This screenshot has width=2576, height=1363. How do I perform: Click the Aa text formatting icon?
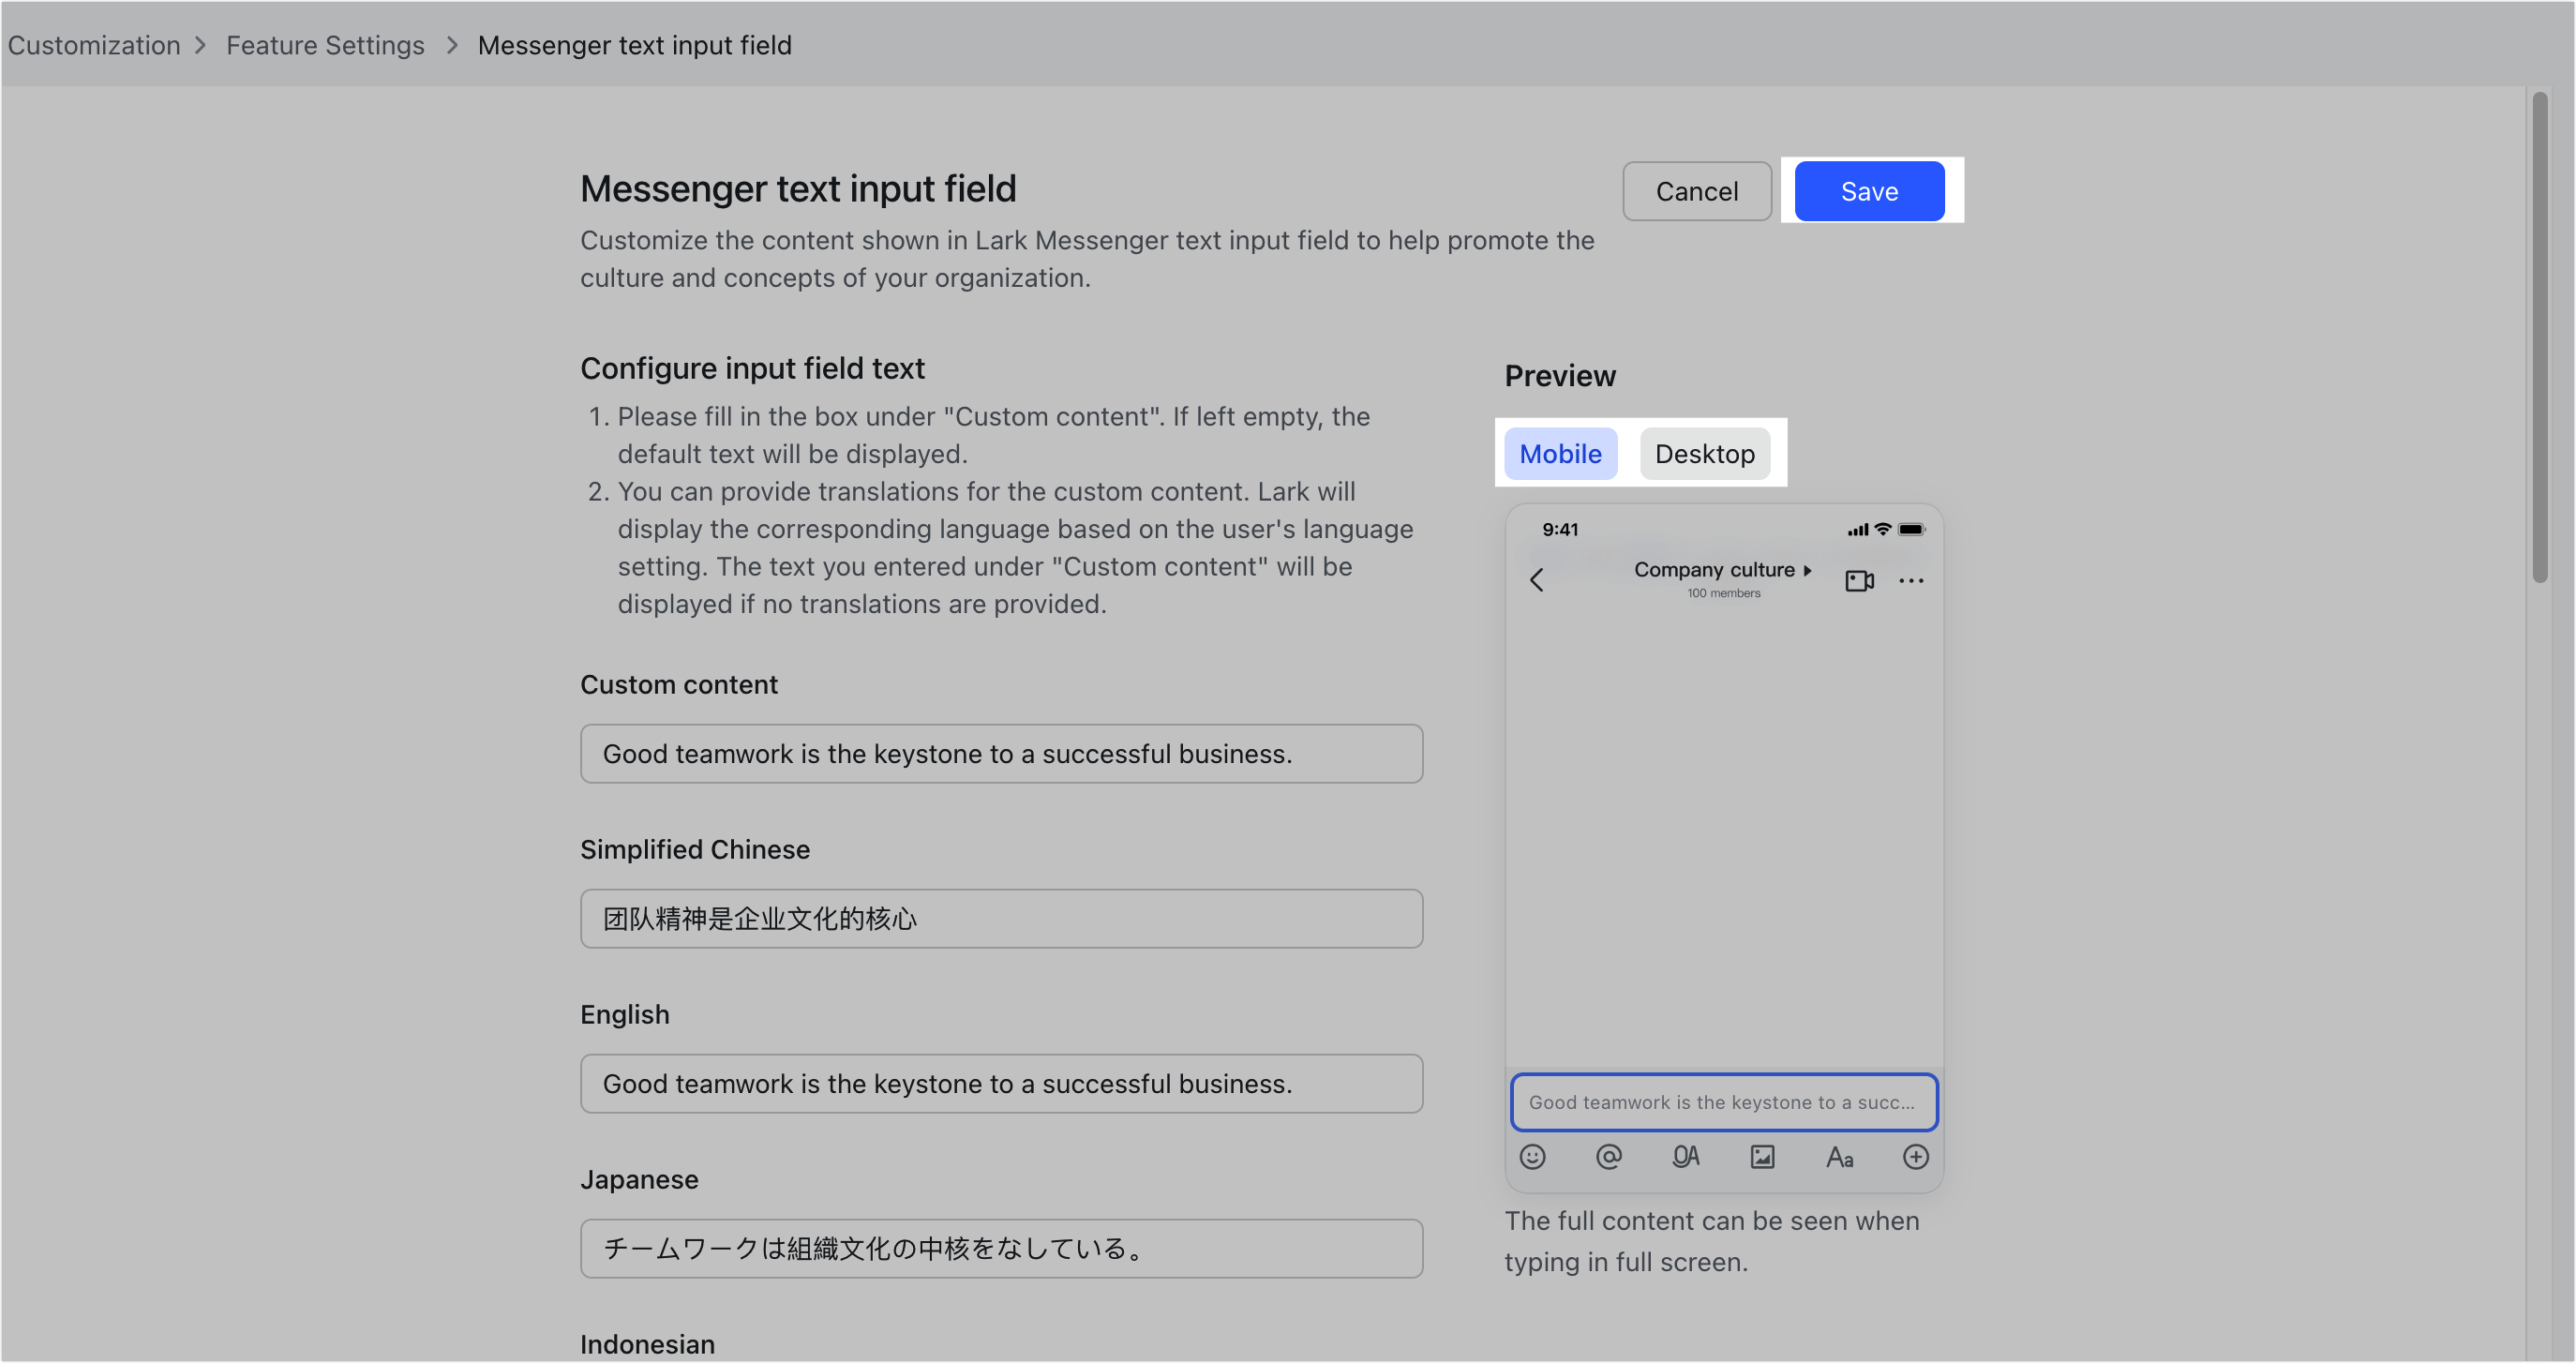tap(1839, 1158)
